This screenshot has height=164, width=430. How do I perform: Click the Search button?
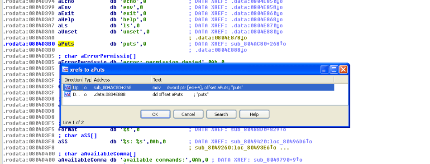coord(221,114)
